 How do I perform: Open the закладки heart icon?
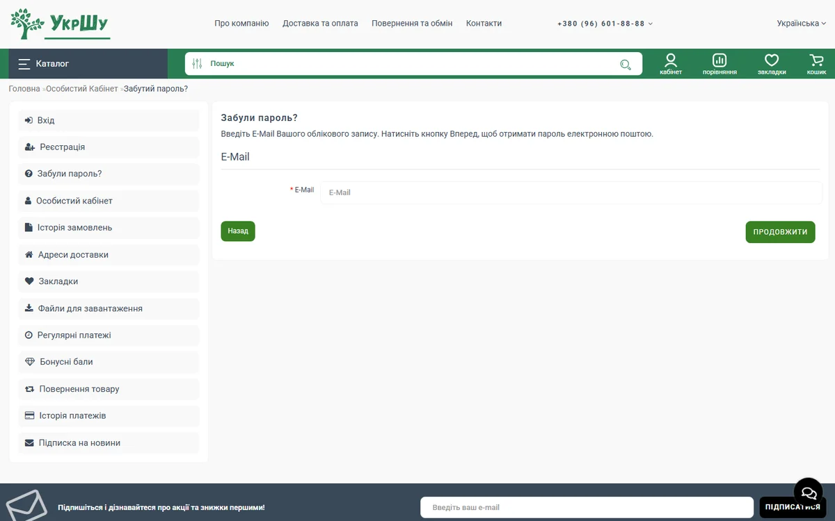772,64
